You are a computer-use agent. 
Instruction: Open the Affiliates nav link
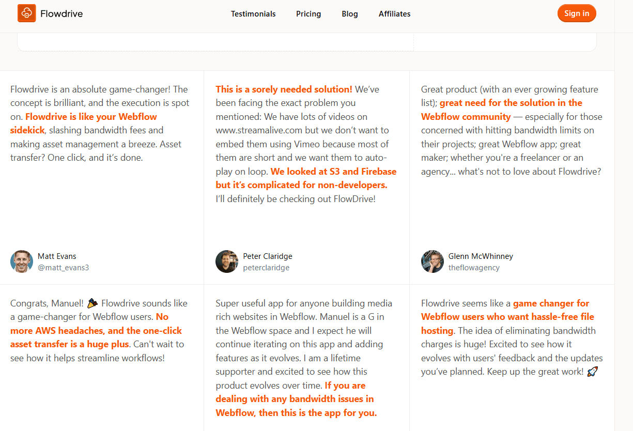click(394, 14)
